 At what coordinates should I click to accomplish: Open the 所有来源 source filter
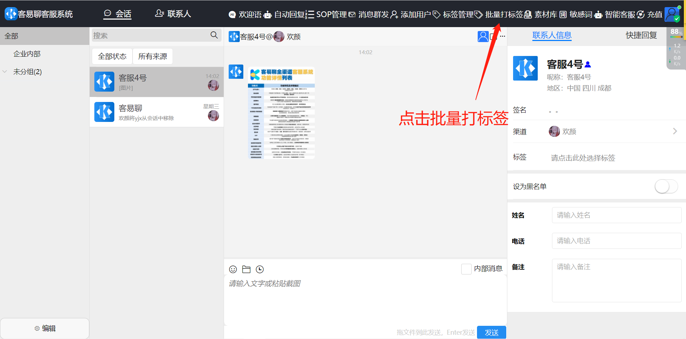coord(153,56)
